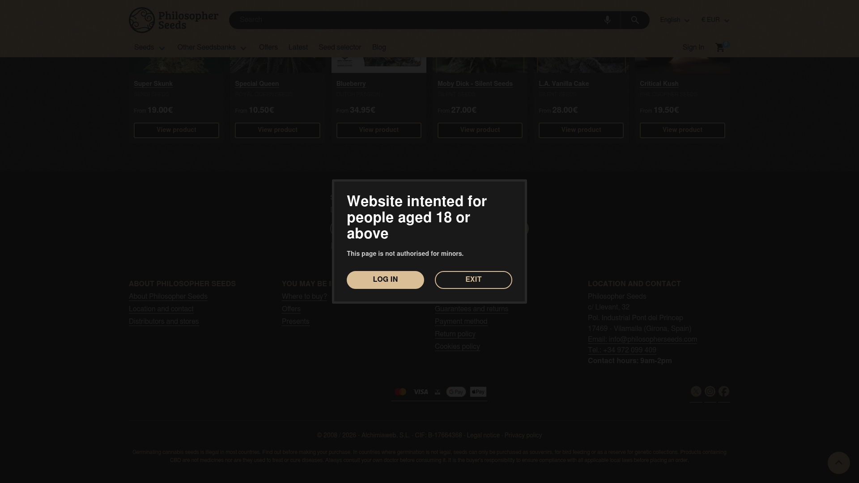This screenshot has width=859, height=483.
Task: Click the info@philosopherseeds.com email link
Action: click(x=642, y=340)
